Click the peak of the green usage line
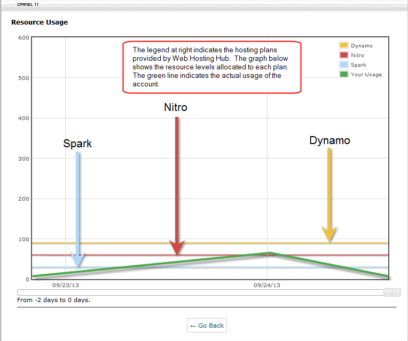This screenshot has width=408, height=341. tap(270, 252)
